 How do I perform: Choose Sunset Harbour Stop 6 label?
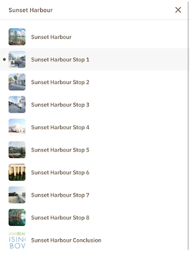(x=60, y=172)
